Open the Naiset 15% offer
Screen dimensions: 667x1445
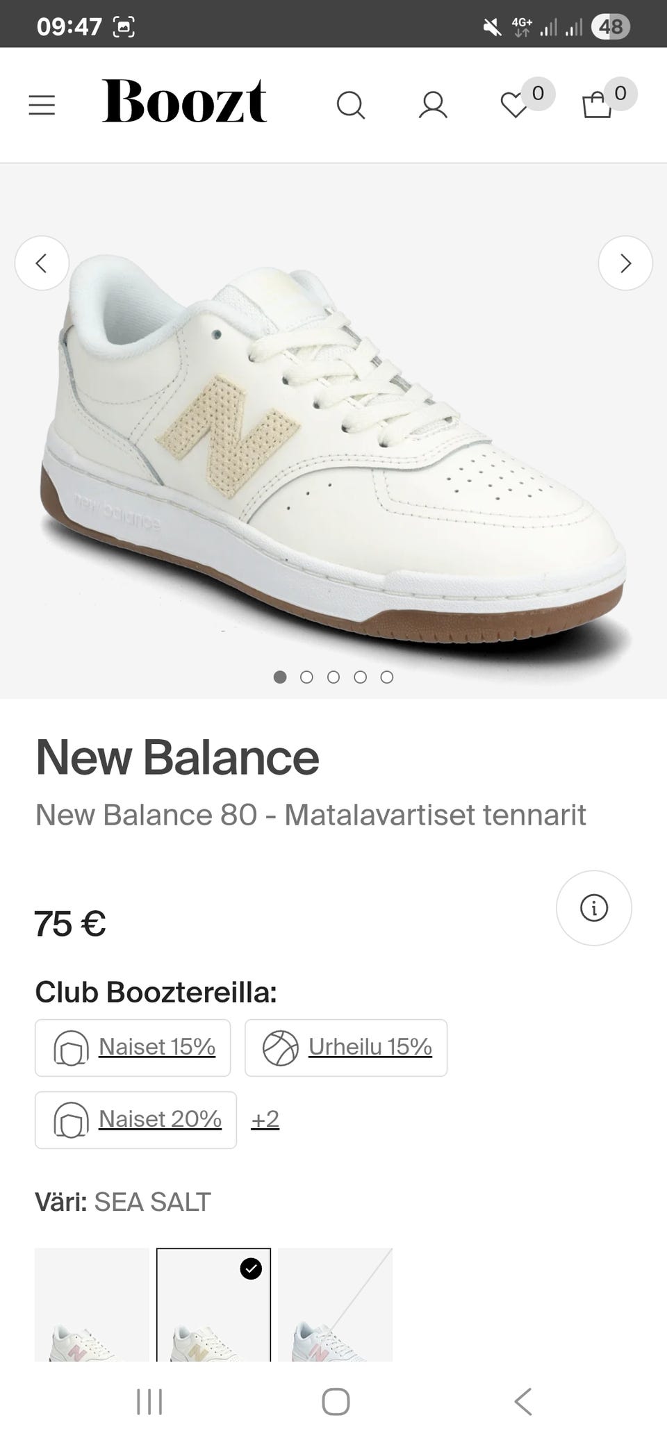(x=133, y=1048)
